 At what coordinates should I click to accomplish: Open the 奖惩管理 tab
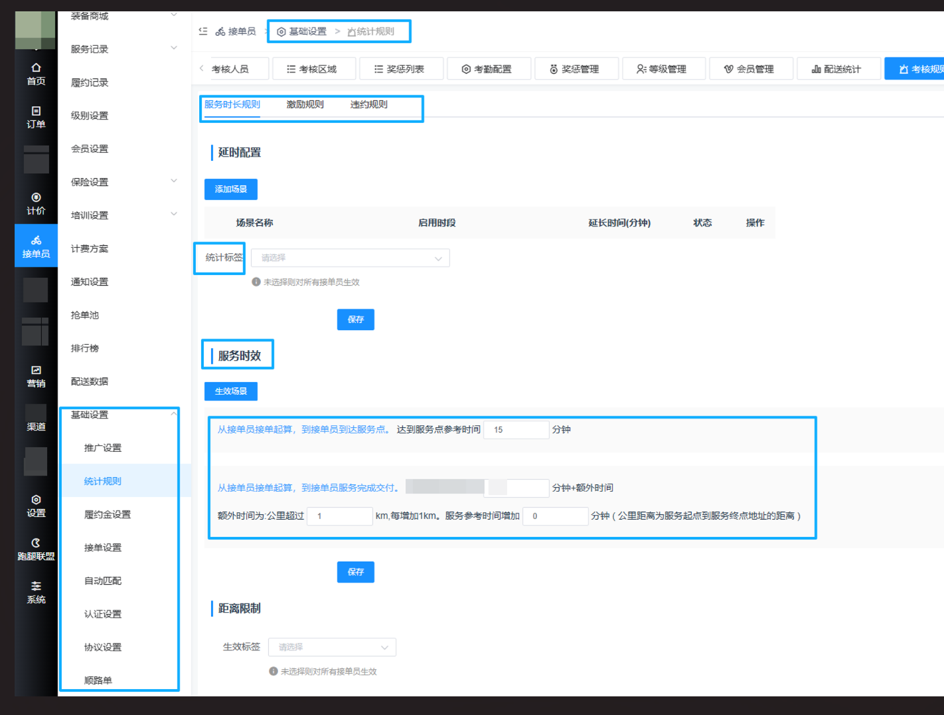pyautogui.click(x=577, y=69)
